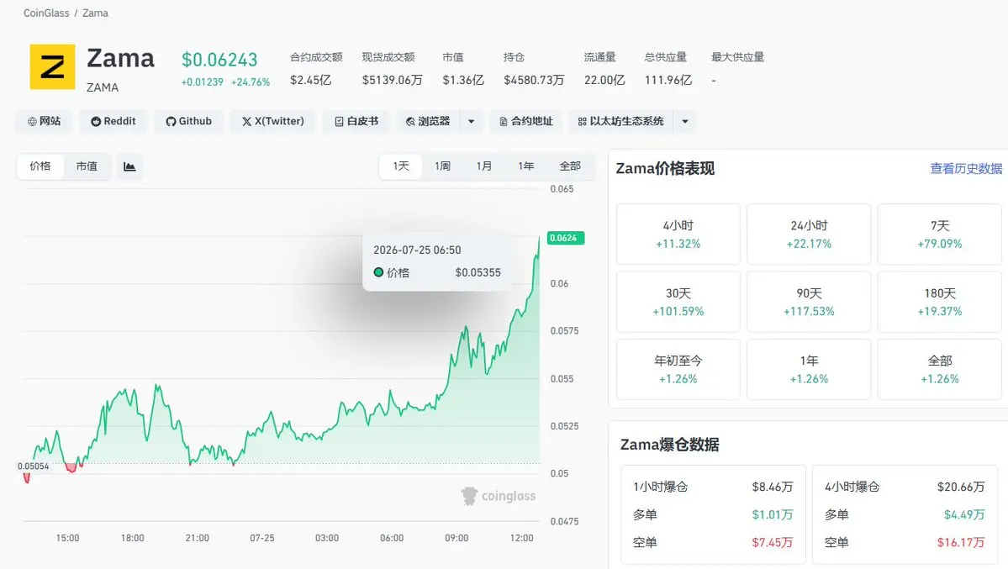Select the 1年 time range
This screenshot has width=1008, height=569.
point(525,166)
